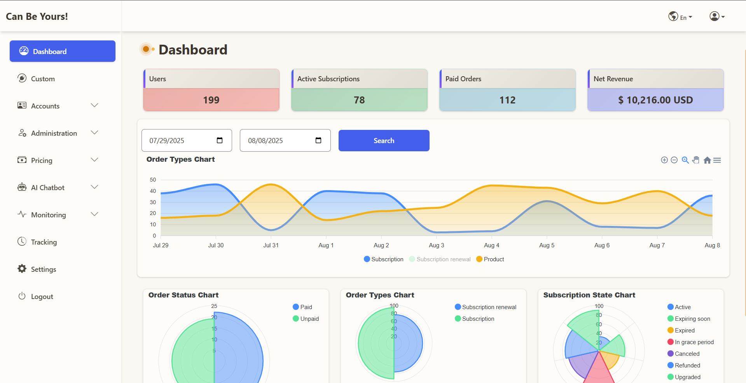Go to Tracking in the sidebar
The image size is (746, 383).
[44, 242]
